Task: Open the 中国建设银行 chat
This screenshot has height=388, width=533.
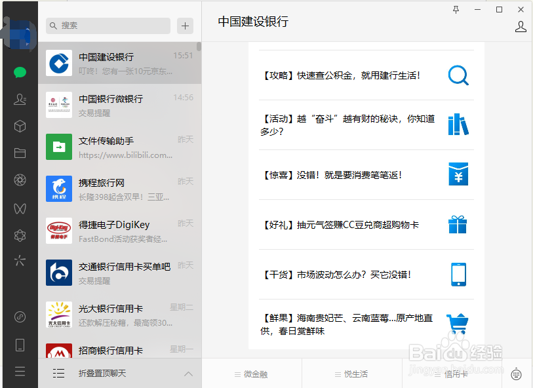Action: [x=119, y=63]
